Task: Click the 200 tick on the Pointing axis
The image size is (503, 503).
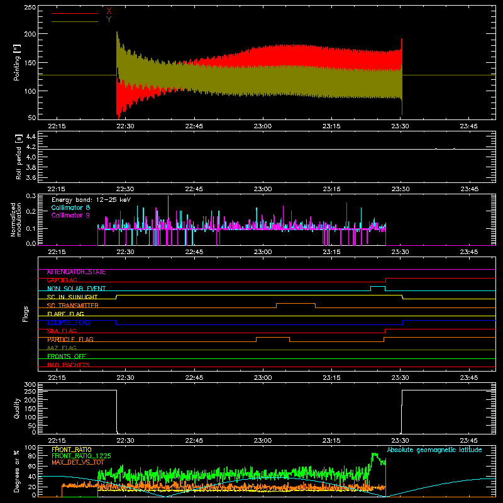Action: (30, 34)
